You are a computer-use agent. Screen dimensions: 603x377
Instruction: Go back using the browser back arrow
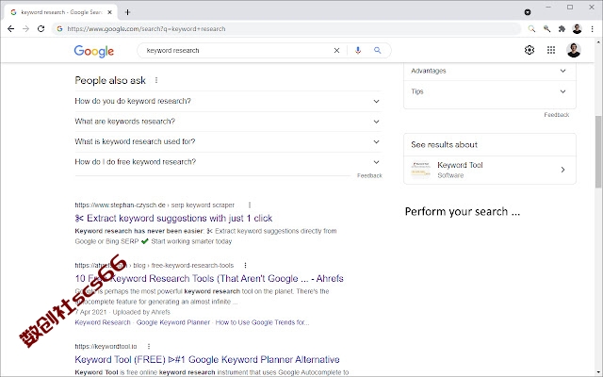pyautogui.click(x=10, y=29)
